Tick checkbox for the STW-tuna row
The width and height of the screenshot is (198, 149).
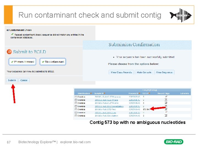[x=76, y=100]
